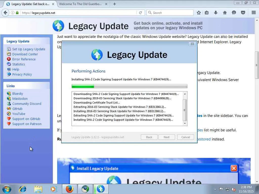Image resolution: width=259 pixels, height=194 pixels.
Task: Click the log list scroll up arrow
Action: click(x=185, y=94)
